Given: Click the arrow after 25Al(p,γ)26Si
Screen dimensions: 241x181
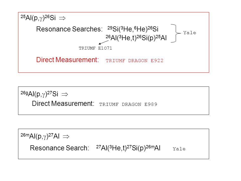Looking at the screenshot, I should [62, 18].
